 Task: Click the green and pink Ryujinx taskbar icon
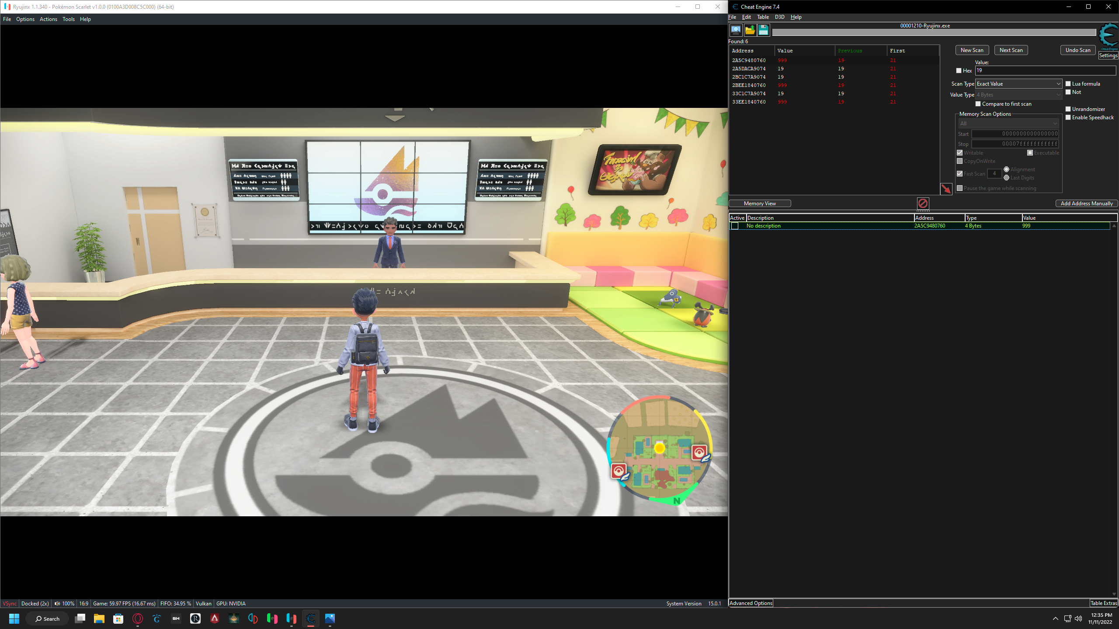[x=272, y=619]
